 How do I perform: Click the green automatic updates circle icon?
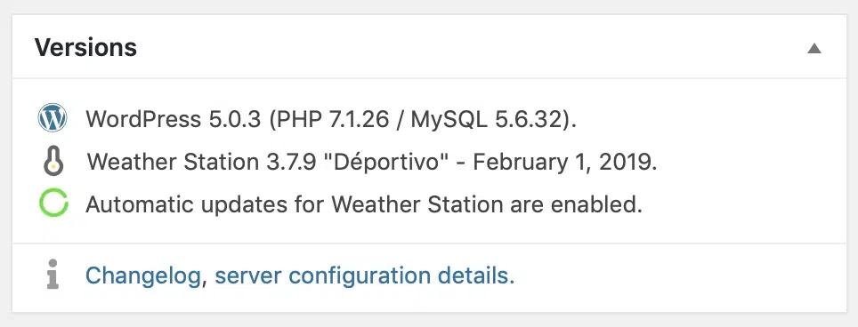(x=53, y=203)
